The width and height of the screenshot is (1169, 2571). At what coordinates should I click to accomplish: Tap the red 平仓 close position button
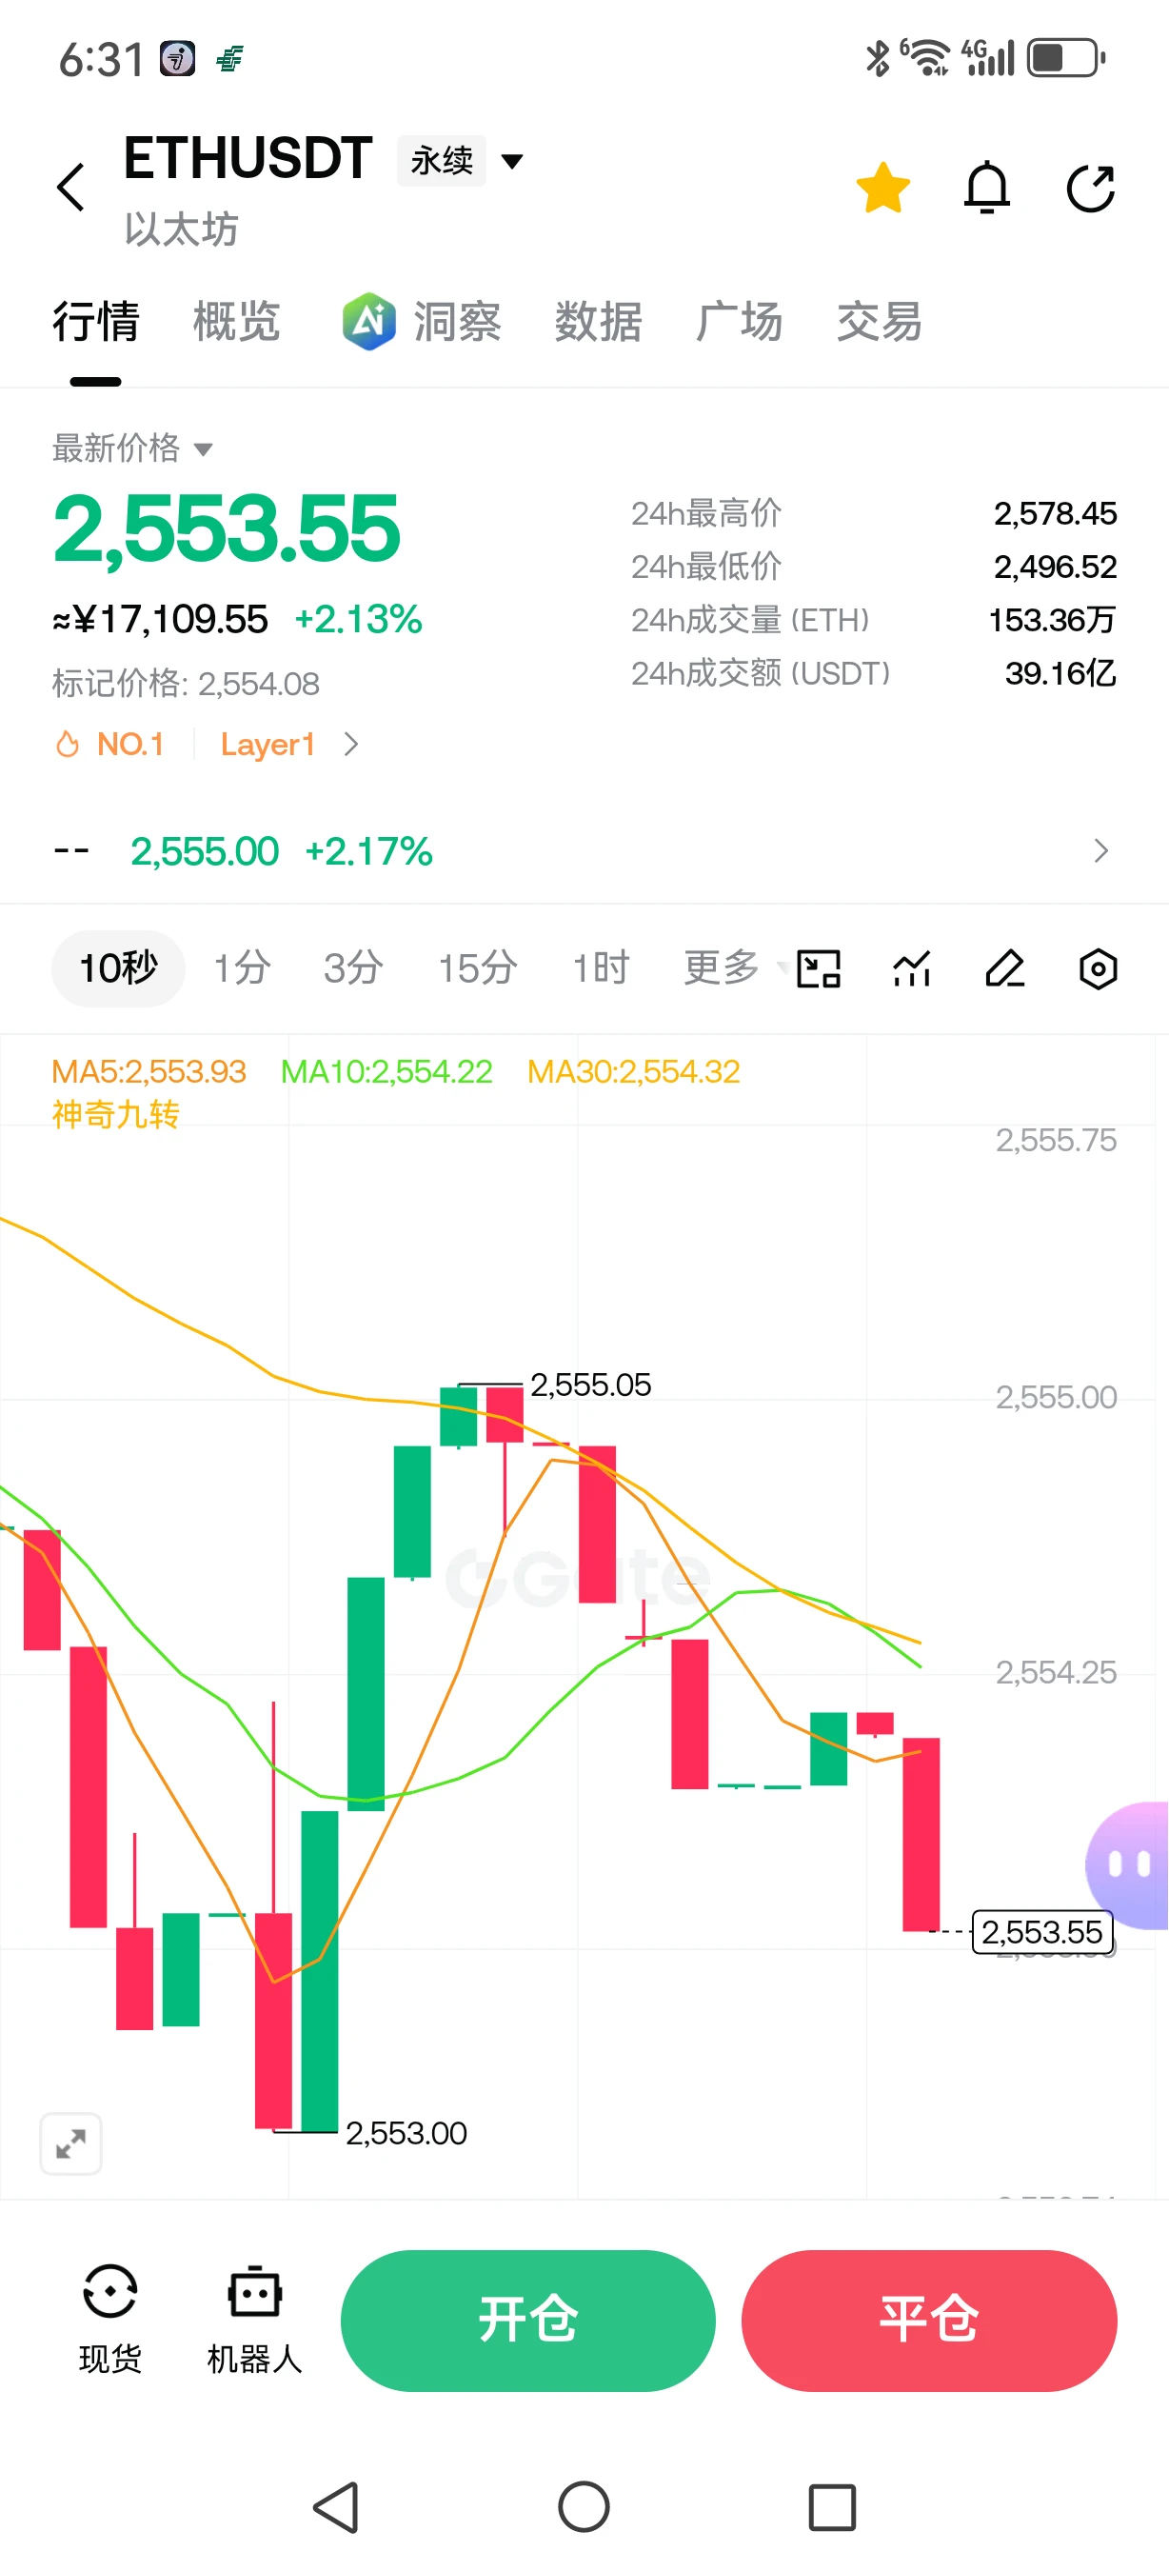click(x=928, y=2320)
